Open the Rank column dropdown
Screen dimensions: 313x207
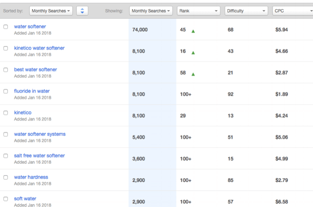coord(199,11)
